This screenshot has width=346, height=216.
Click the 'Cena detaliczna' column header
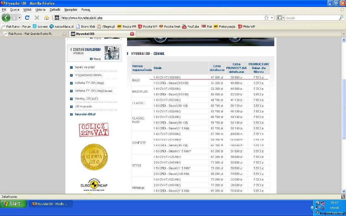pyautogui.click(x=217, y=68)
